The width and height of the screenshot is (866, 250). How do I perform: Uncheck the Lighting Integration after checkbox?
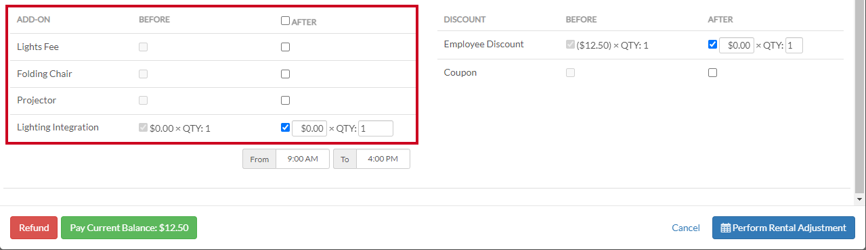pyautogui.click(x=285, y=127)
